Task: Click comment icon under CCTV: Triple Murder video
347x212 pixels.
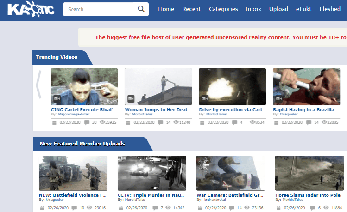Action: point(155,208)
